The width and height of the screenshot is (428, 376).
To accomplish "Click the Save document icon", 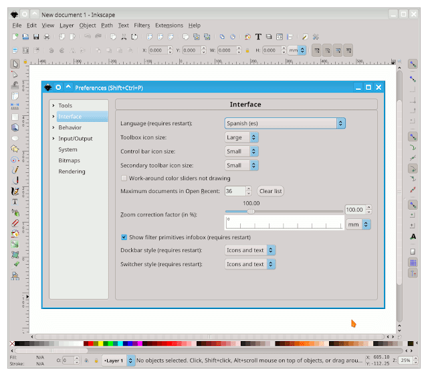I will (x=36, y=37).
